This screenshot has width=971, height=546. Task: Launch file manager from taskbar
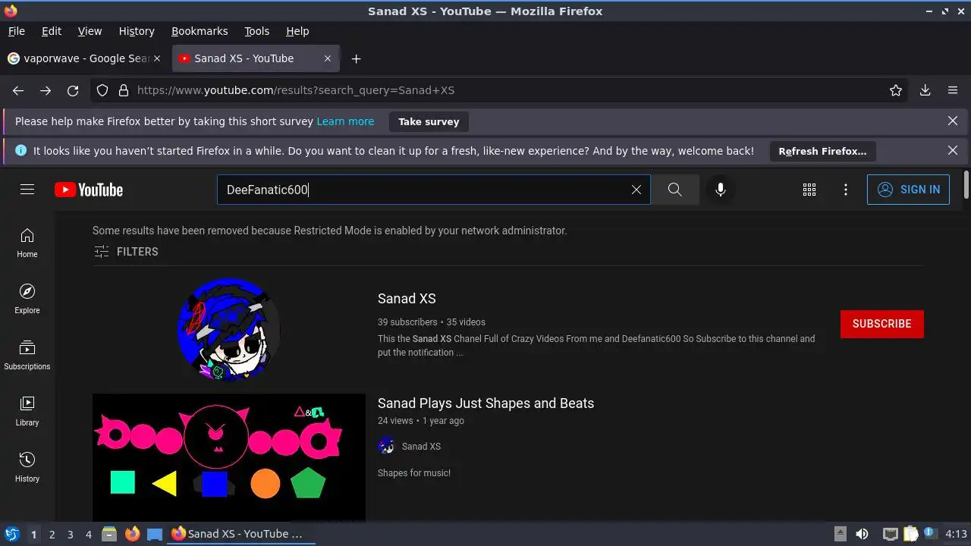click(x=109, y=534)
